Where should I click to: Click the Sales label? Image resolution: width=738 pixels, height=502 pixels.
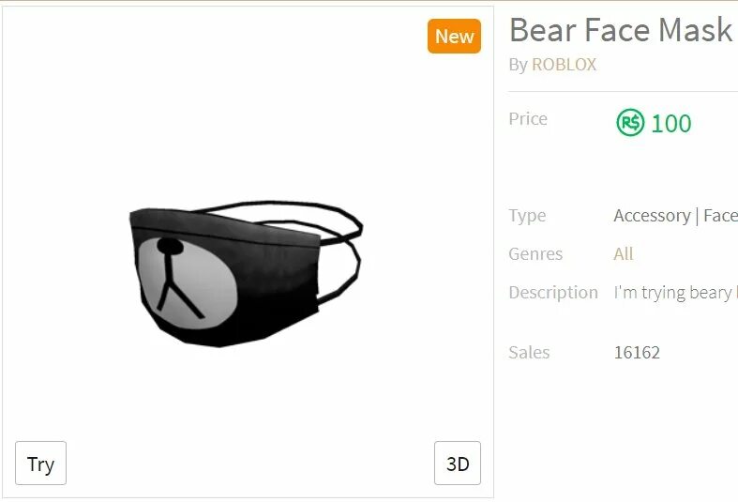529,353
